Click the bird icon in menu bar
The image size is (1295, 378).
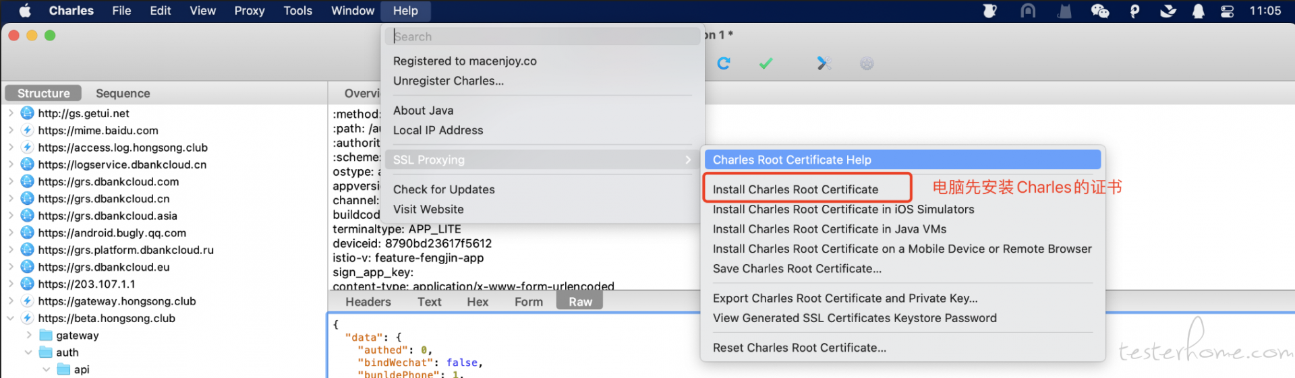(x=1168, y=11)
